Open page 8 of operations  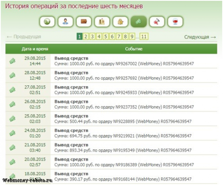tap(125, 36)
